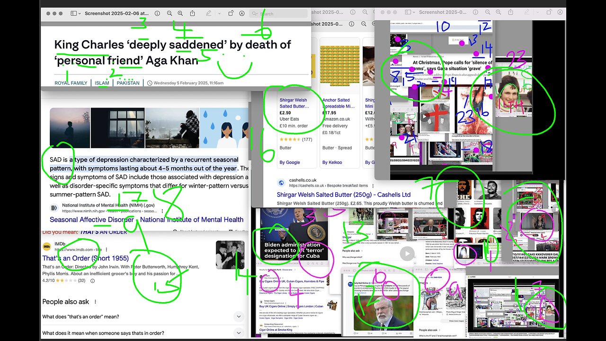Open Seasonal Affective Disorder NIMH link

(147, 220)
